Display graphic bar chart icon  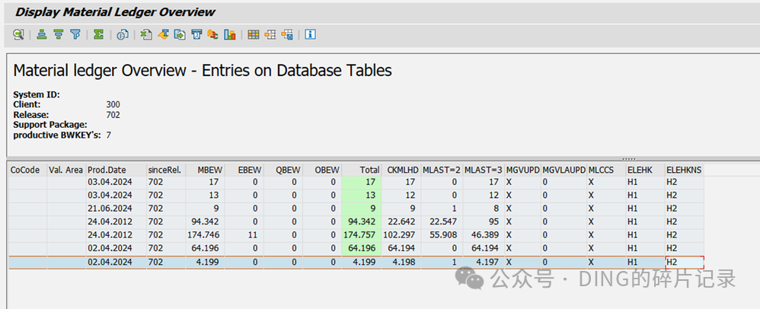pyautogui.click(x=230, y=34)
